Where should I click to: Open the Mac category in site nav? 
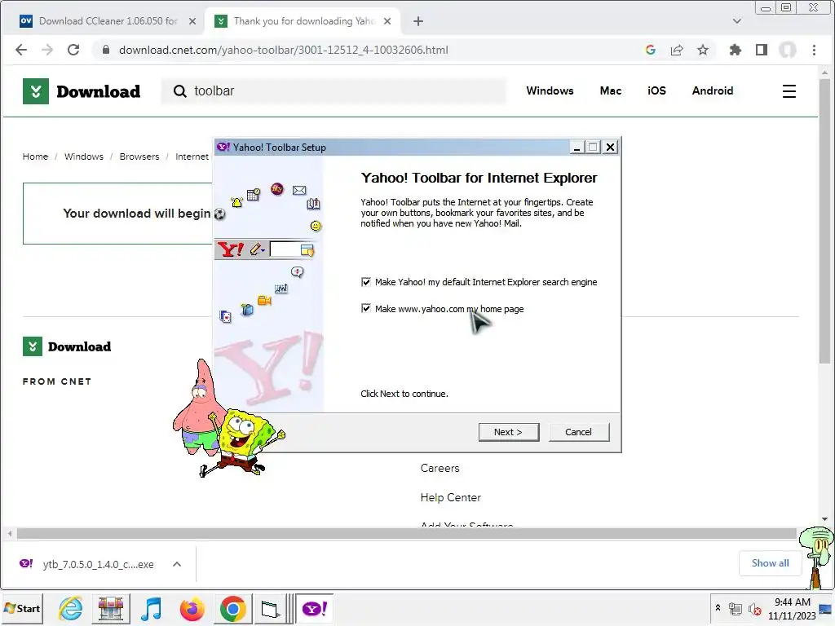pyautogui.click(x=610, y=91)
